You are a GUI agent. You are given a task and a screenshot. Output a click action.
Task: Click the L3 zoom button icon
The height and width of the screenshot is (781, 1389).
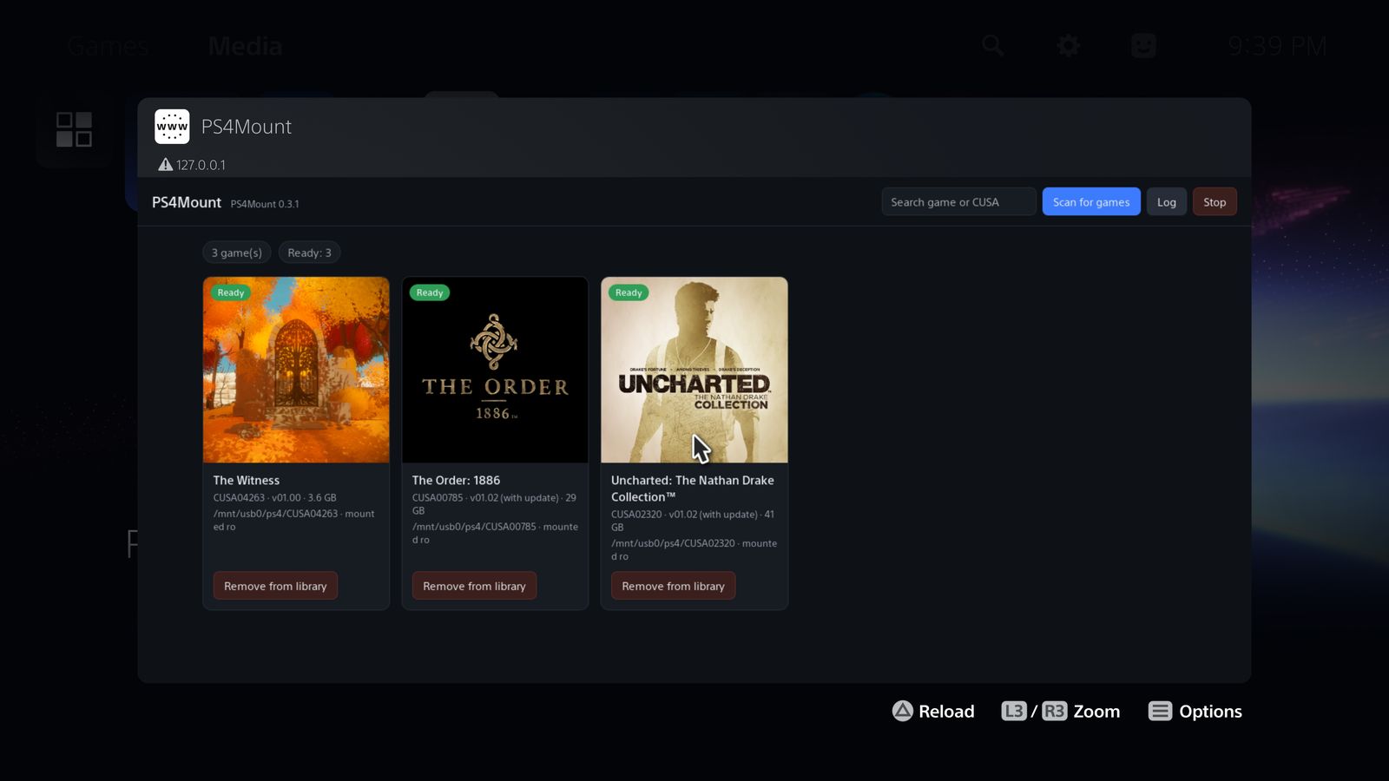pos(1014,711)
